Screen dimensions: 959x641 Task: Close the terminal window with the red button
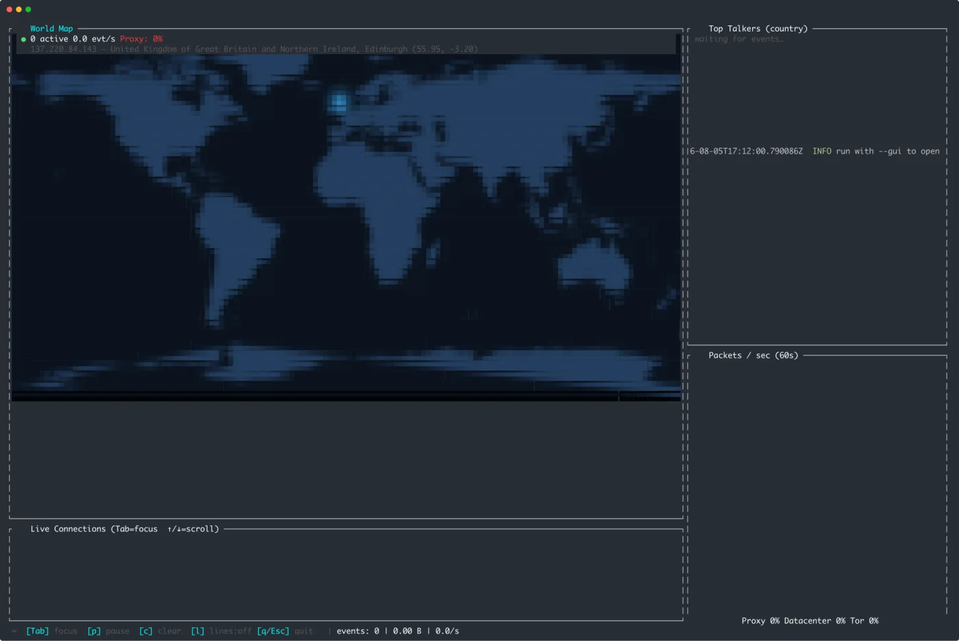[x=9, y=10]
